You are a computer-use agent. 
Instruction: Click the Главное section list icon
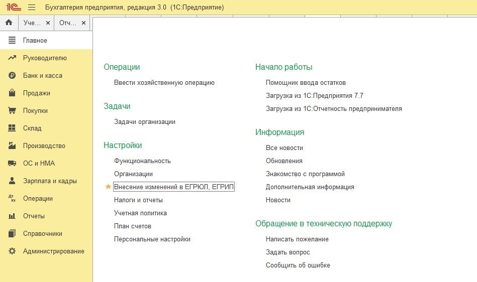click(12, 40)
